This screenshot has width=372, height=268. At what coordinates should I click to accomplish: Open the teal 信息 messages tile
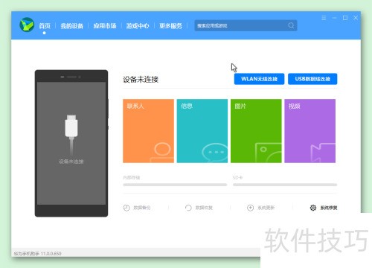click(x=202, y=131)
